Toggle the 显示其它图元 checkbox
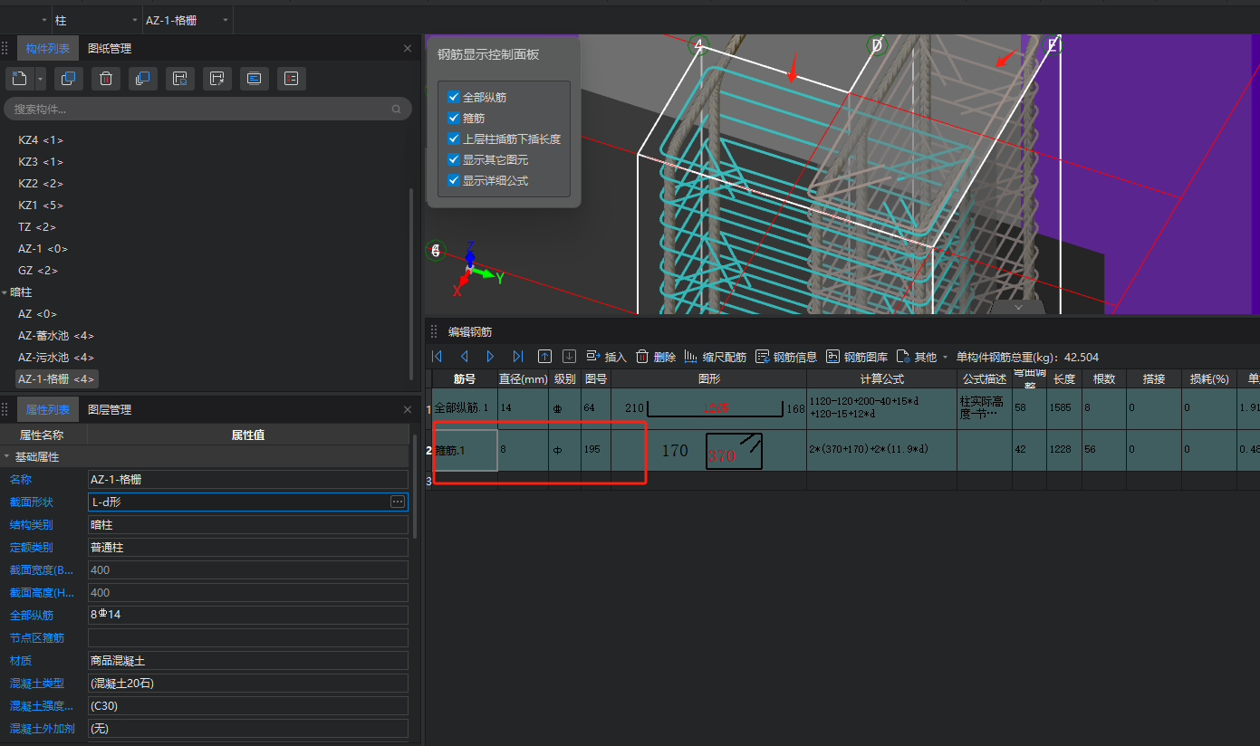 coord(454,159)
